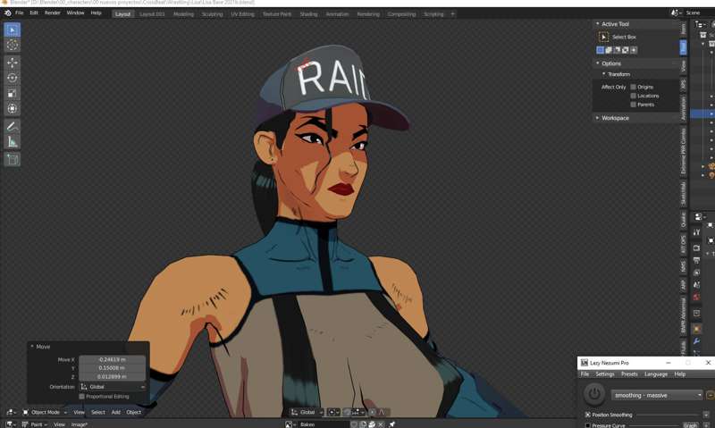Click the Lazy Nezumi Pro power button
This screenshot has width=715, height=428.
pyautogui.click(x=594, y=394)
